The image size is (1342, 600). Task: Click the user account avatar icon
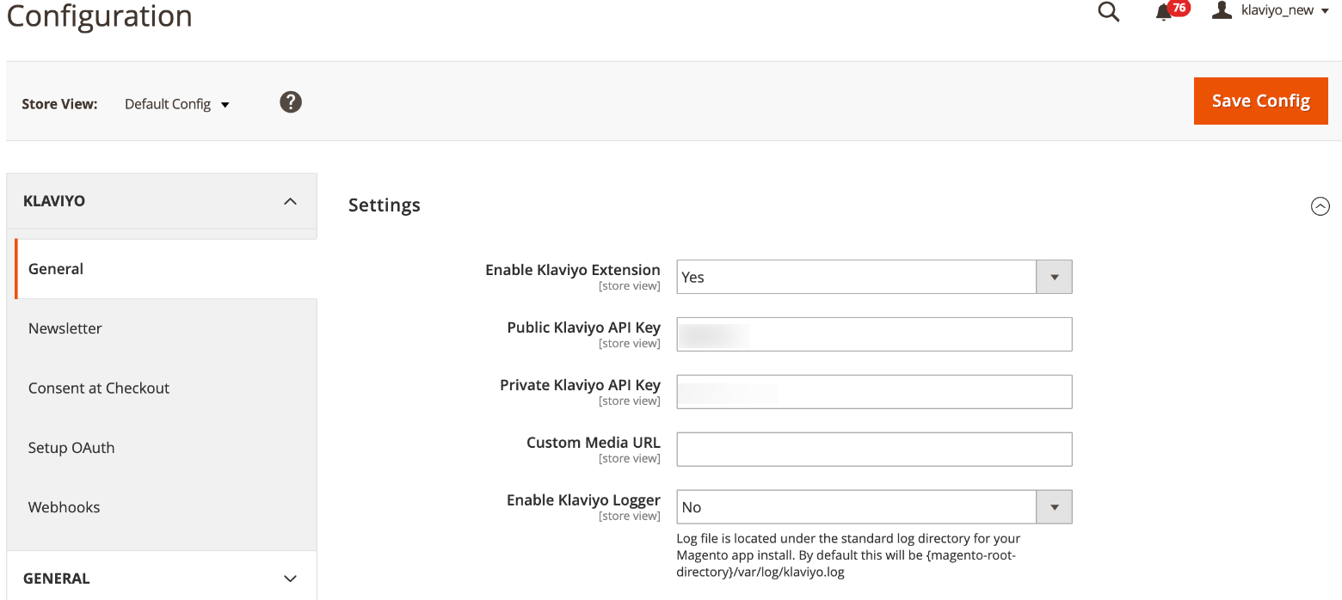coord(1222,10)
